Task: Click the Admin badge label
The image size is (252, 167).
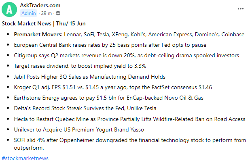Action: coord(28,13)
